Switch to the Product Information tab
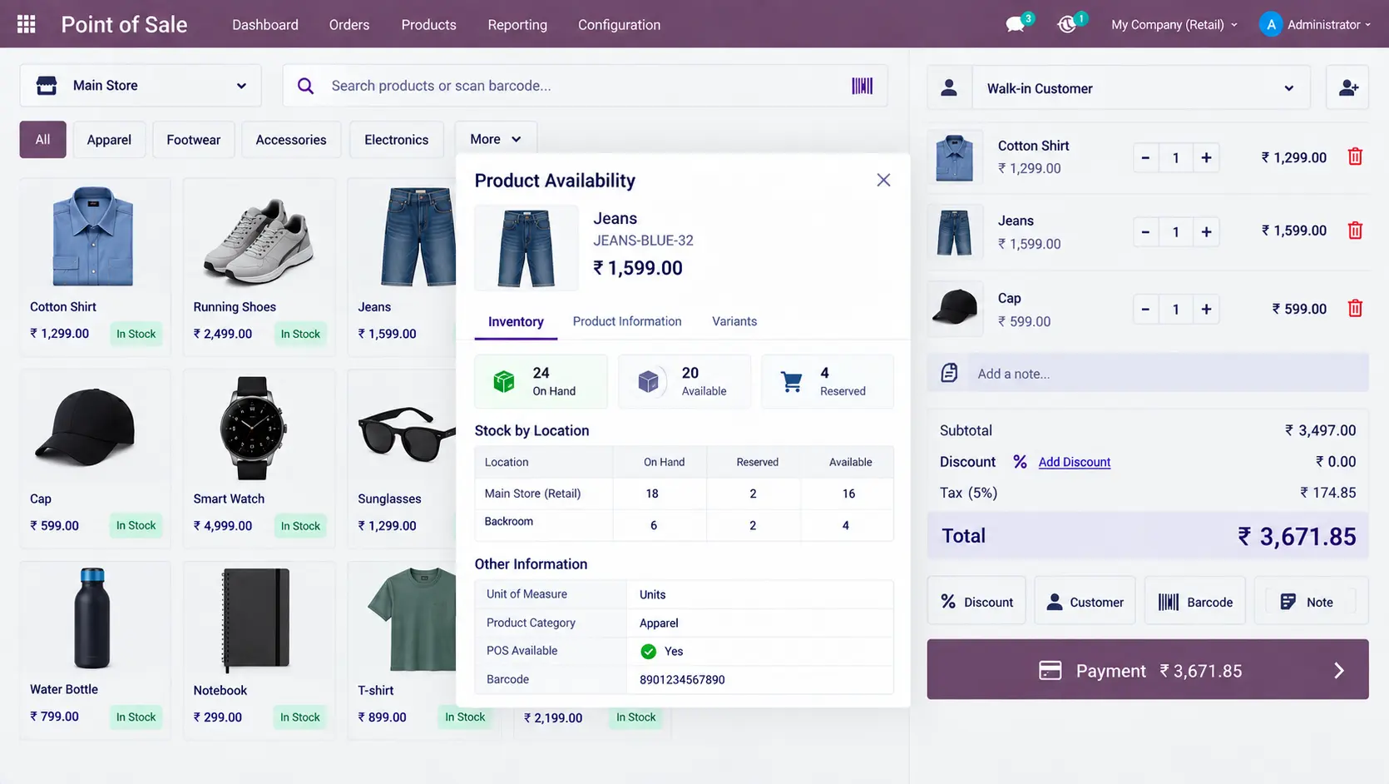The image size is (1389, 784). [x=627, y=321]
